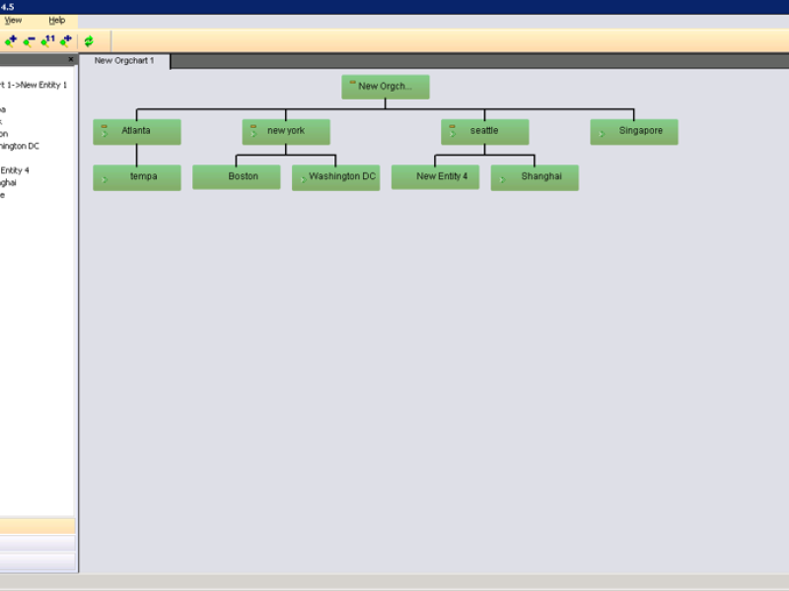Screen dimensions: 789x591
Task: Click the green refresh arrows icon
Action: click(x=89, y=41)
